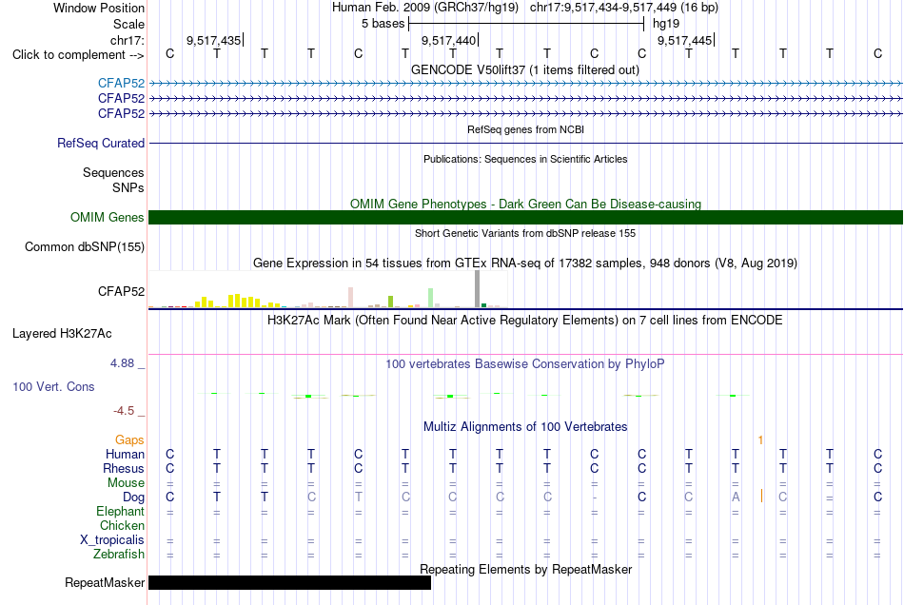Click the GTEx Gene Expression track title
Image resolution: width=904 pixels, height=605 pixels.
pos(525,263)
